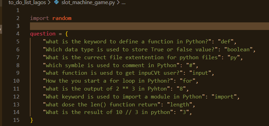This screenshot has height=126, width=269.
Task: Click line number 10 in gutter
Action: 16,81
